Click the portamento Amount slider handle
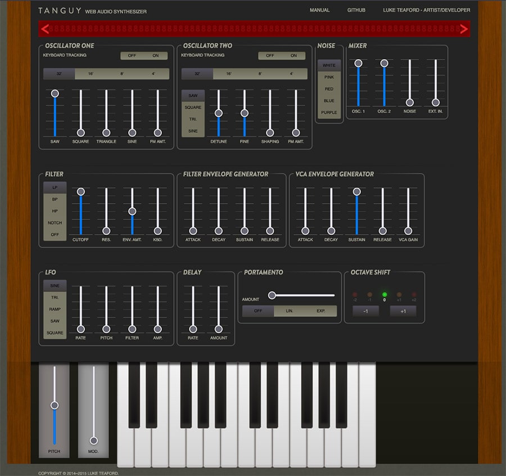The width and height of the screenshot is (506, 476). pyautogui.click(x=272, y=295)
